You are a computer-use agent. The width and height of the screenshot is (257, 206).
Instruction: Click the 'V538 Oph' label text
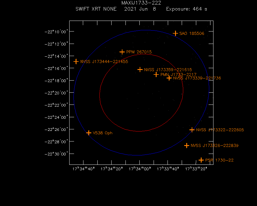click(102, 133)
